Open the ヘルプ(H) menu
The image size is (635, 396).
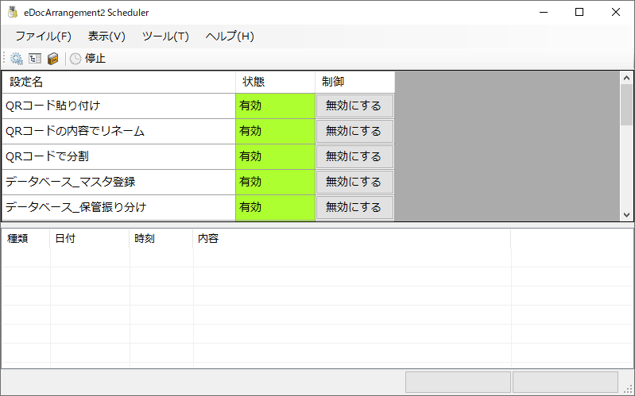tap(230, 36)
